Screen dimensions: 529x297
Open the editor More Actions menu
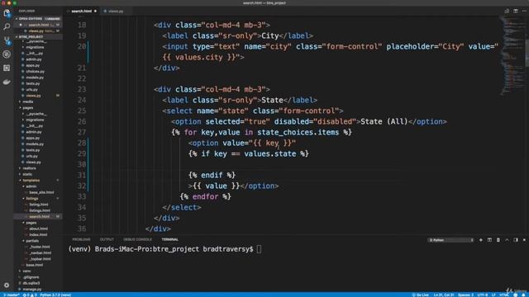pos(524,11)
